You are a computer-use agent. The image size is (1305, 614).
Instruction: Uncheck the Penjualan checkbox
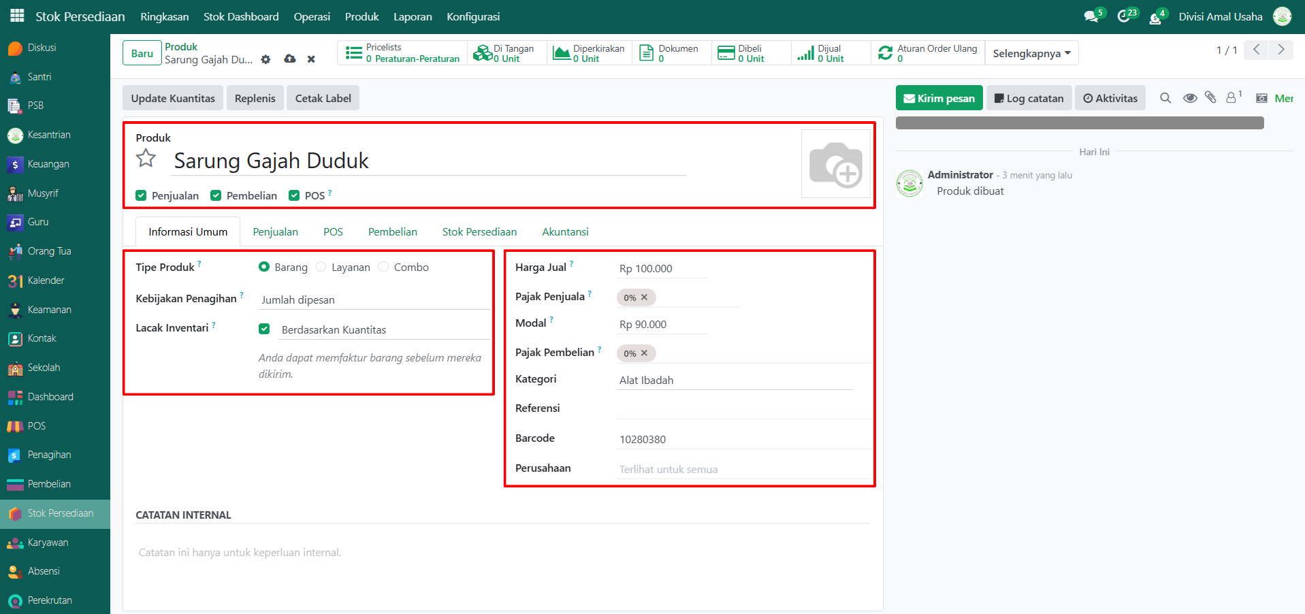click(x=142, y=196)
